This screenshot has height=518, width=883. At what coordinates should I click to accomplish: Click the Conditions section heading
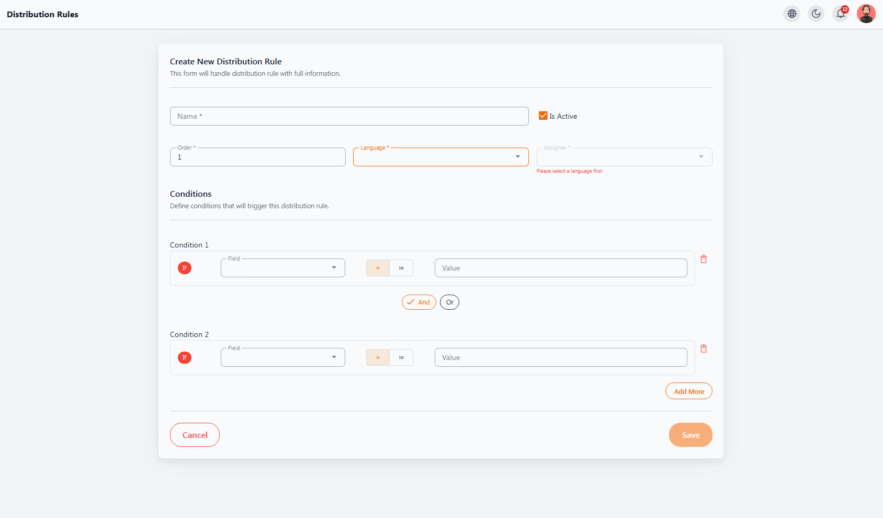190,194
